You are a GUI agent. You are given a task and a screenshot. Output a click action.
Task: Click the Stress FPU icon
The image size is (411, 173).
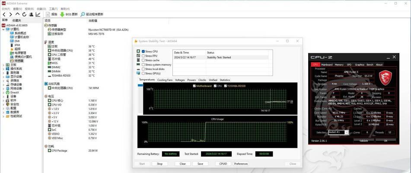138,55
